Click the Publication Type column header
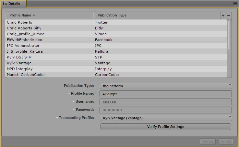 112,15
